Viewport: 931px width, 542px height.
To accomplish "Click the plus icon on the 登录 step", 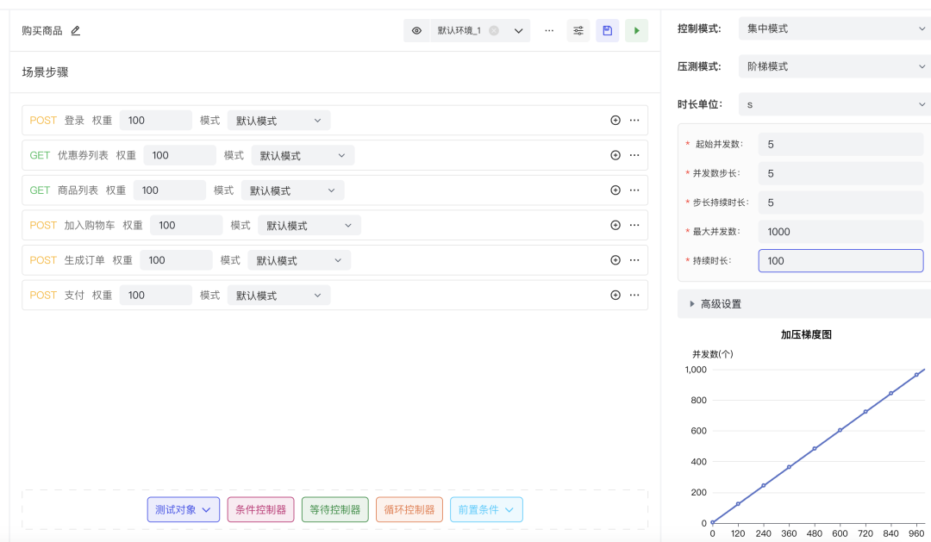I will tap(615, 120).
